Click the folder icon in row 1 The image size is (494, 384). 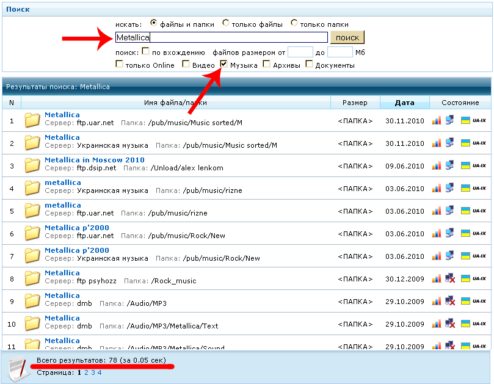32,120
